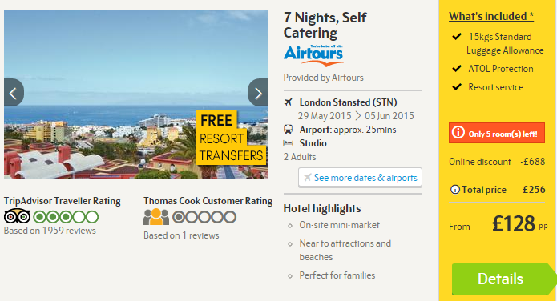The image size is (557, 301).
Task: Open the green Details button
Action: [x=503, y=279]
